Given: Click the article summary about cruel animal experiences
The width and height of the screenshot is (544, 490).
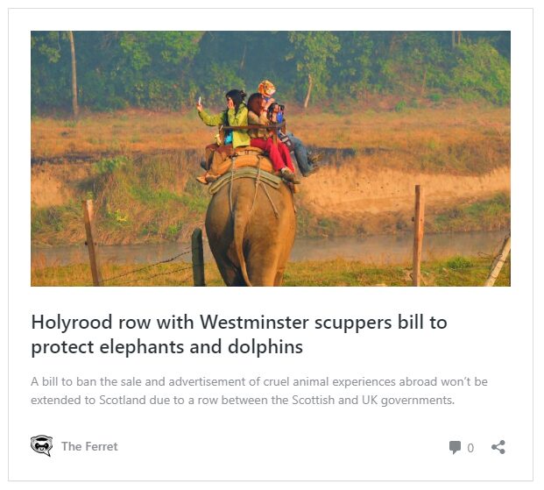Looking at the screenshot, I should (x=259, y=391).
